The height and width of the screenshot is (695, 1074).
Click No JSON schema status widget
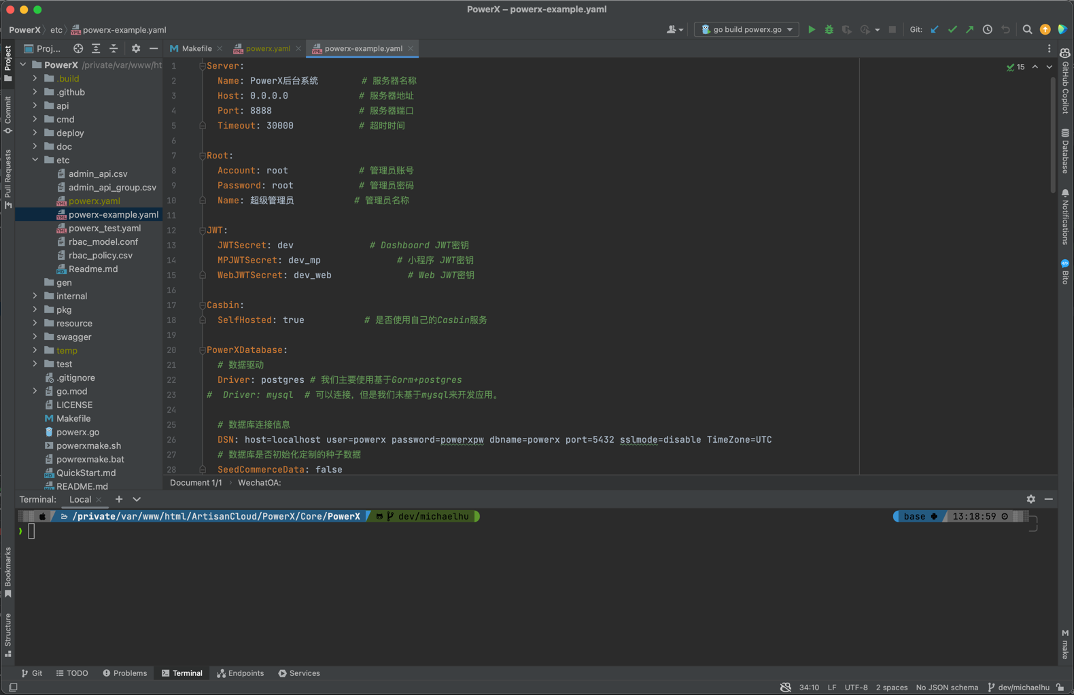coord(947,688)
